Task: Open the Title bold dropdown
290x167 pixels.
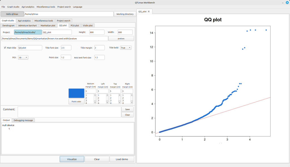Action: 126,48
